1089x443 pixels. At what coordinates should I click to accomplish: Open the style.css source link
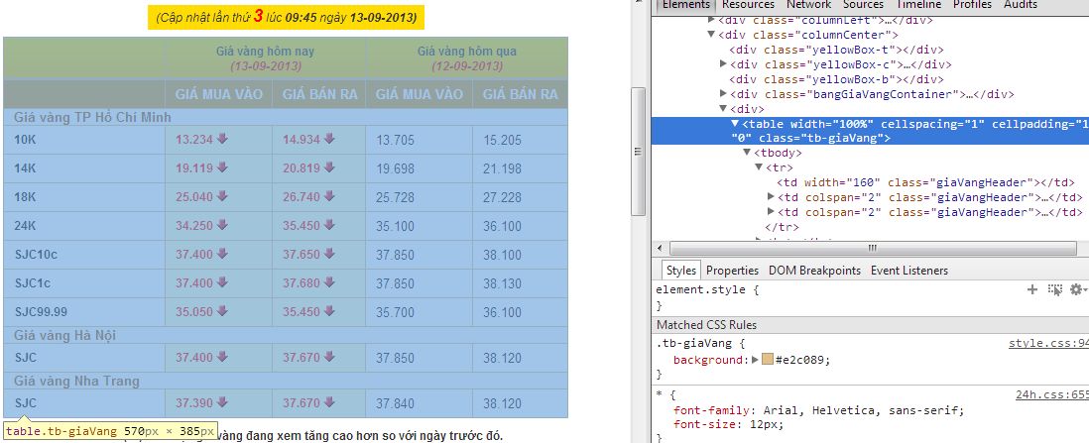(x=1048, y=343)
